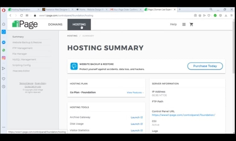Click the iPage logo
The height and width of the screenshot is (141, 236).
pos(25,24)
